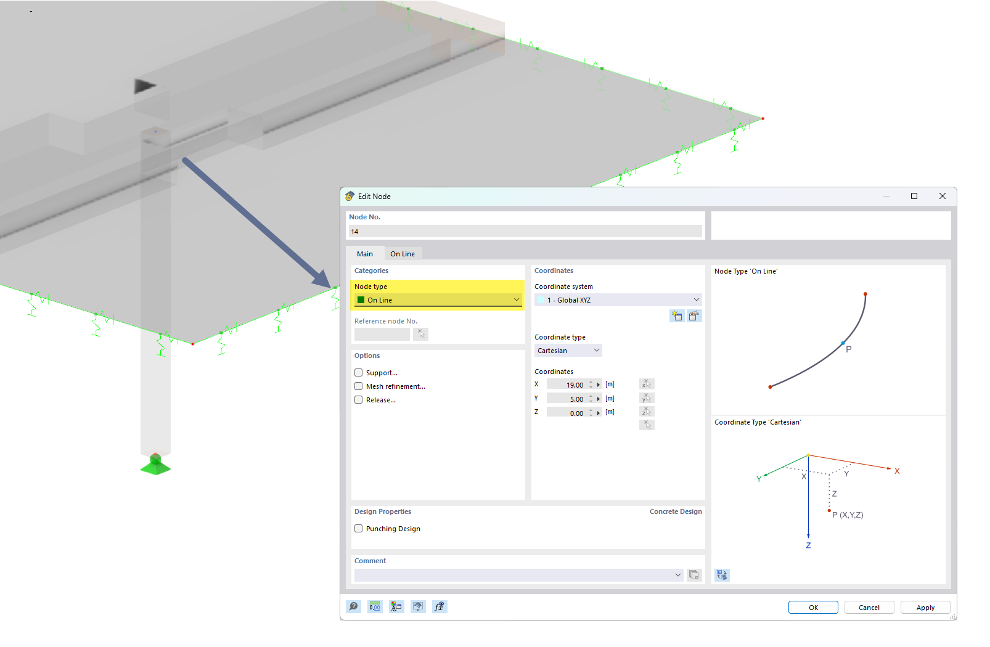
Task: Click the Reference node No. field
Action: (x=382, y=334)
